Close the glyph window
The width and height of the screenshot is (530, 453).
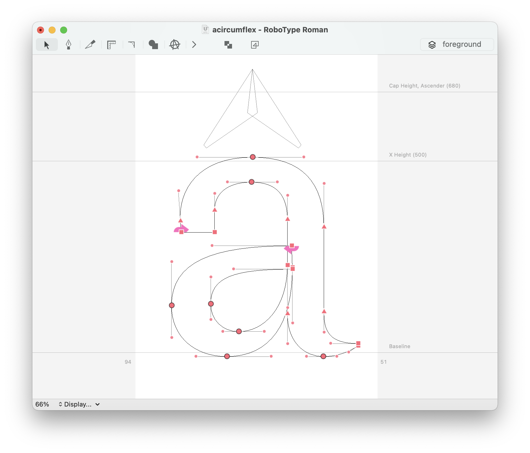41,30
